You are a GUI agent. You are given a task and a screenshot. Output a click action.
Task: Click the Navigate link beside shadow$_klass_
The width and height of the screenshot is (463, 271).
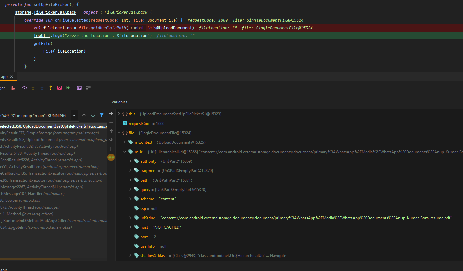coord(278,255)
